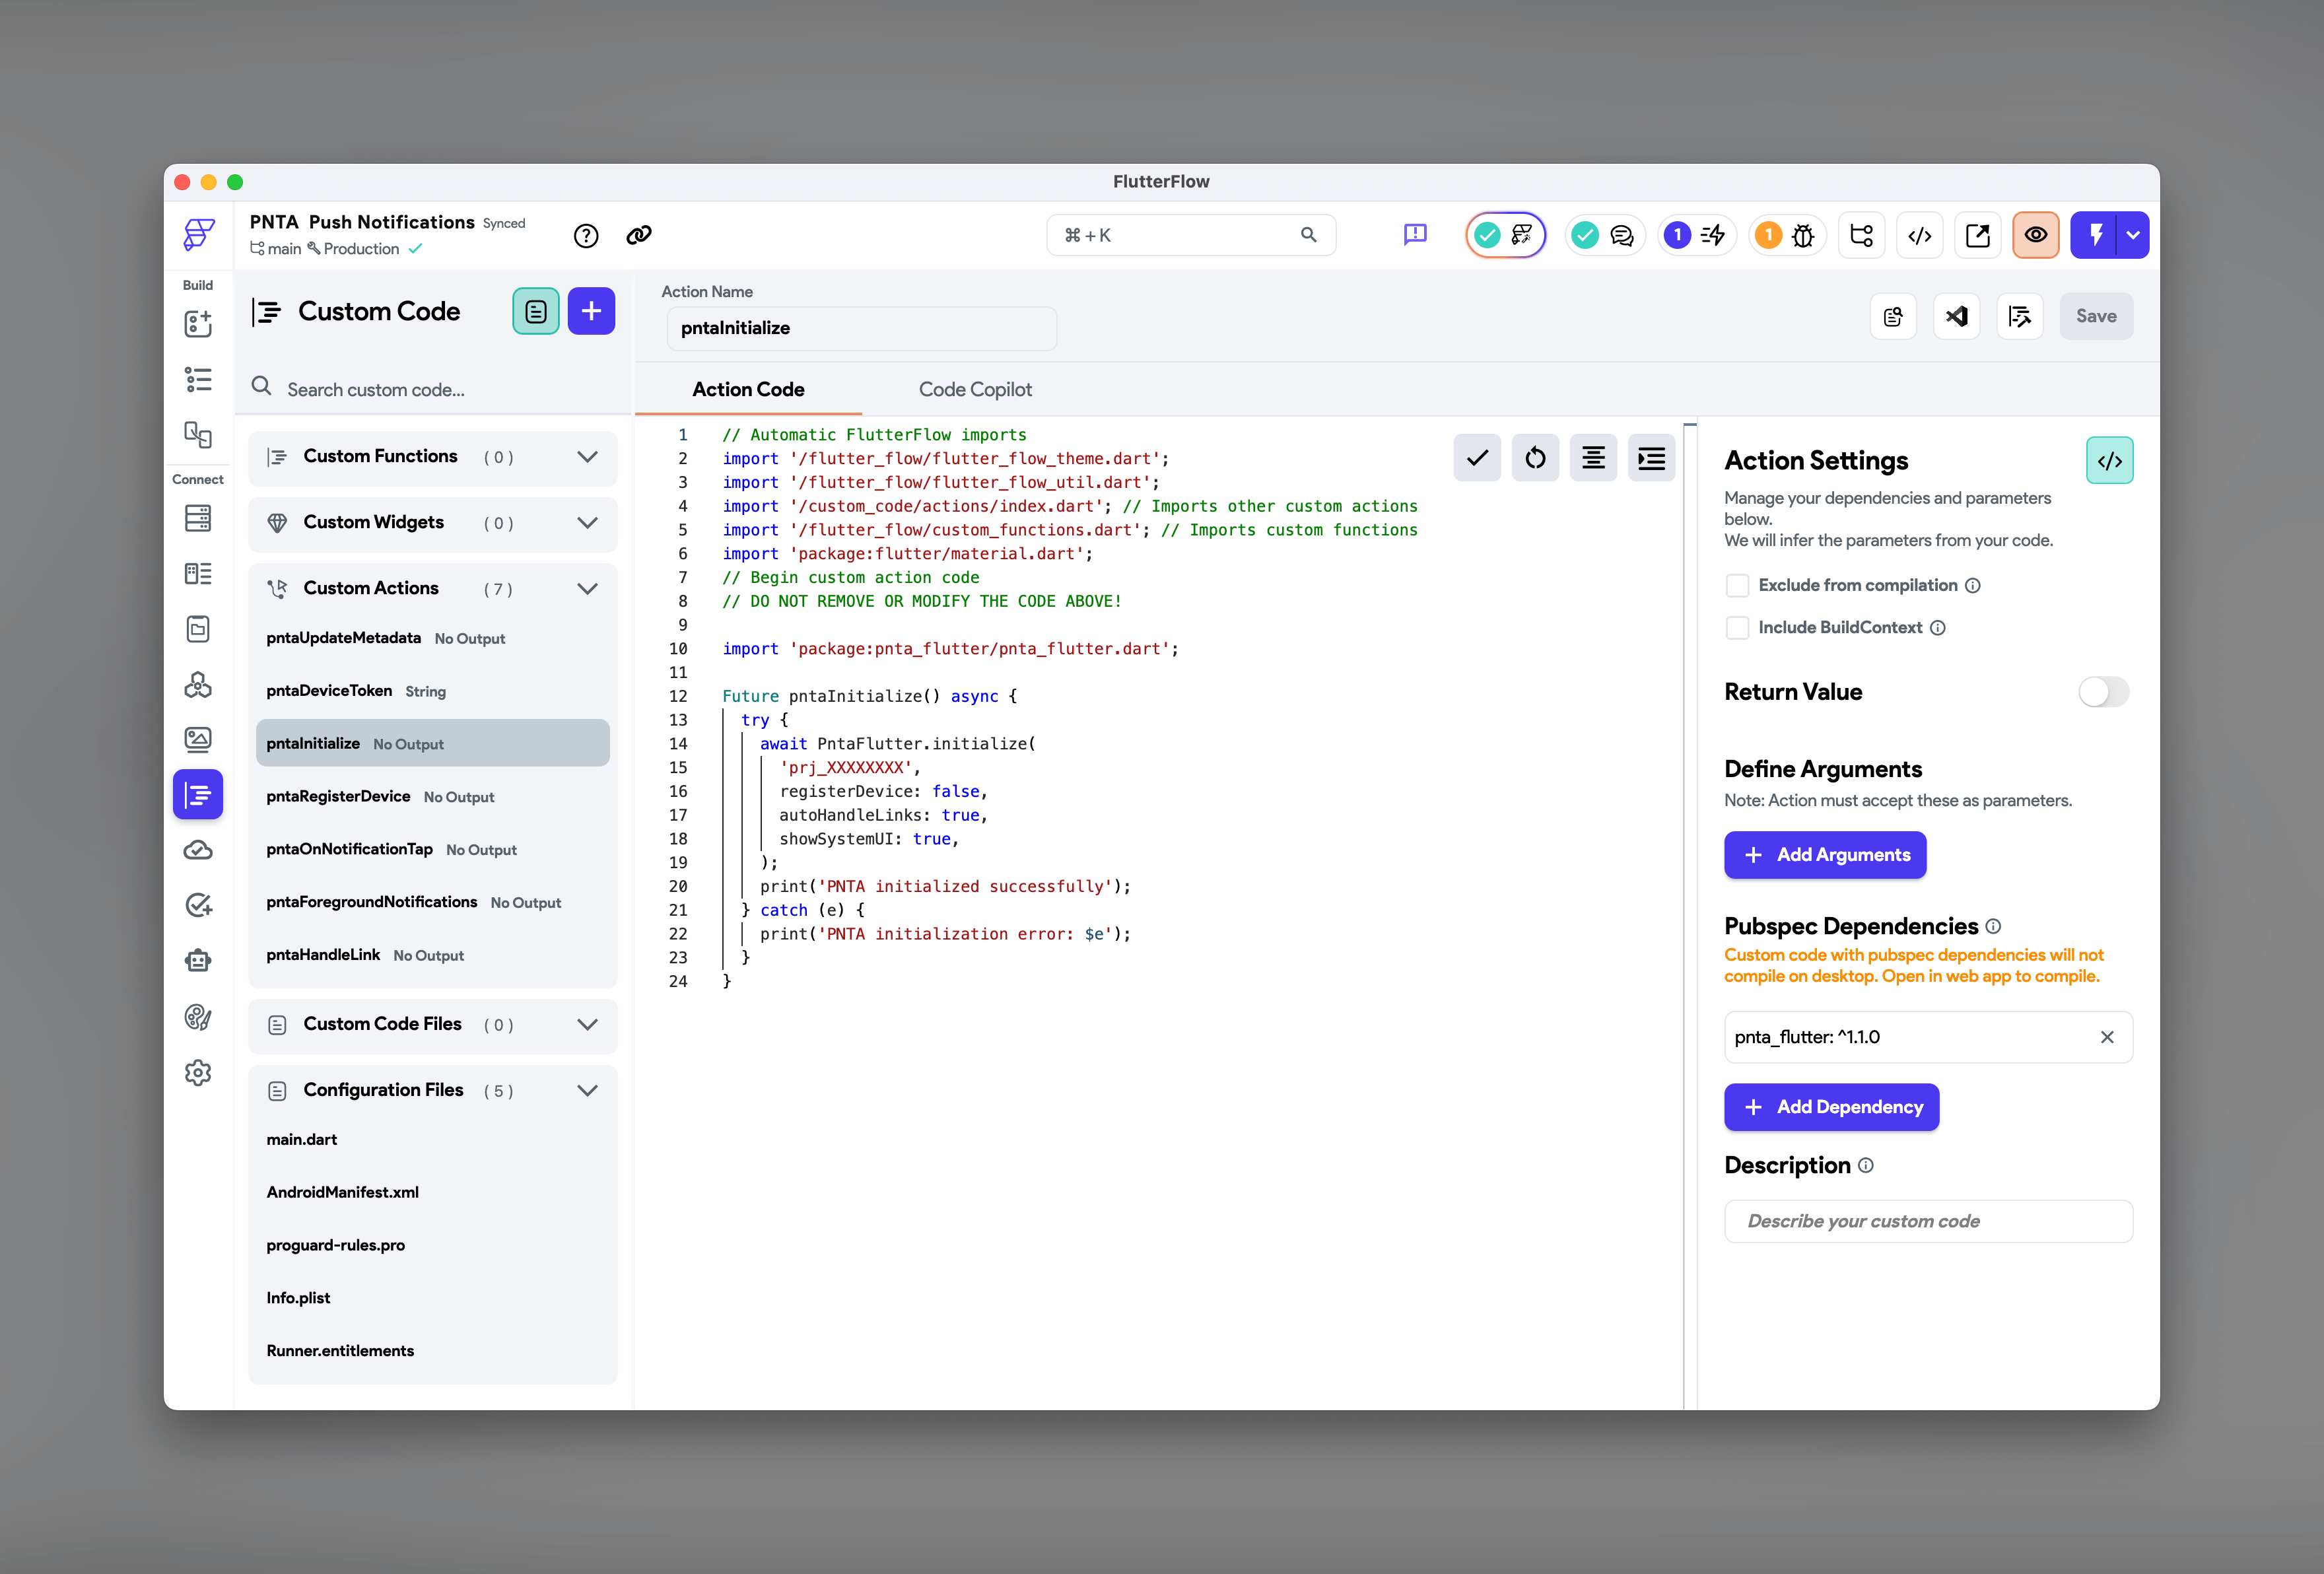Toggle the Action Settings code panel button
Image resolution: width=2324 pixels, height=1574 pixels.
point(2110,461)
